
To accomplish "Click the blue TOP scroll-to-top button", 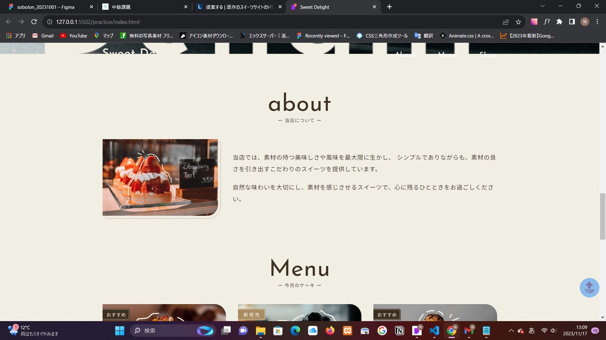I will coord(589,287).
